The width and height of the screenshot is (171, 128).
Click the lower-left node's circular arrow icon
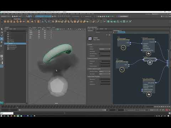122,70
